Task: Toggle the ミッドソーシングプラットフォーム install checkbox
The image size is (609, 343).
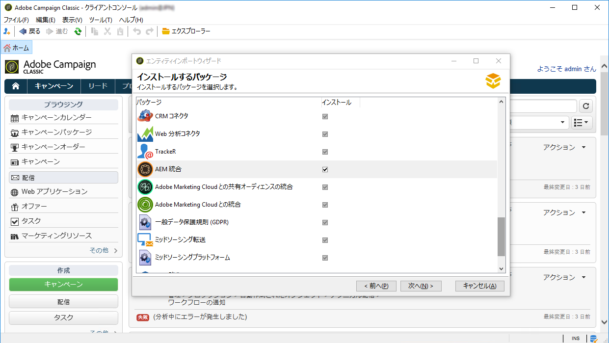Action: coord(325,258)
